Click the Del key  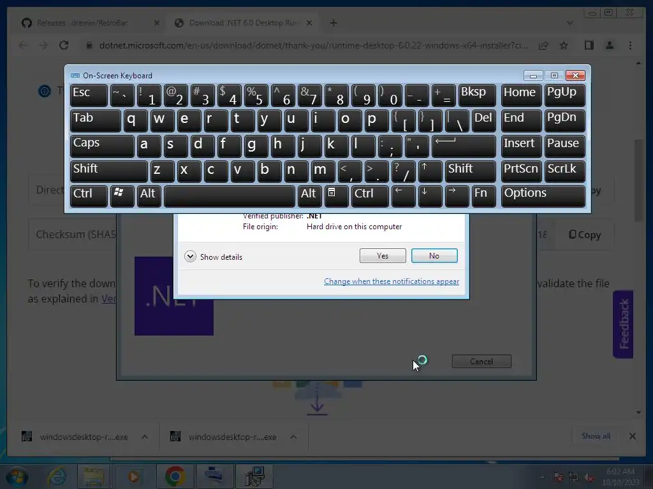484,120
